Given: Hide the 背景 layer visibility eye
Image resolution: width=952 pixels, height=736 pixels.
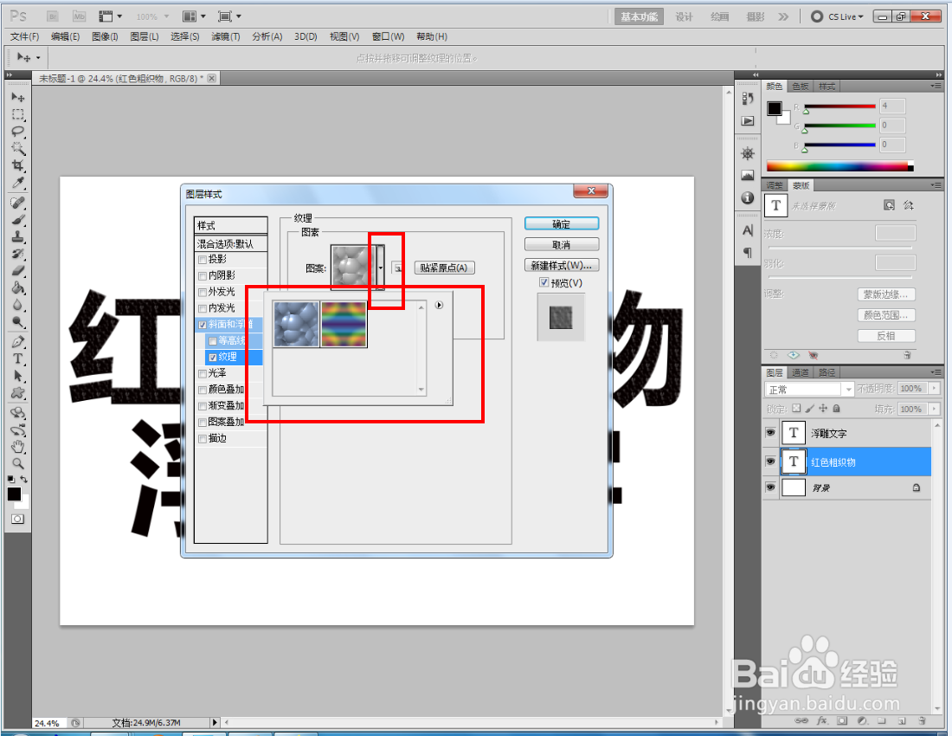Looking at the screenshot, I should pos(770,487).
